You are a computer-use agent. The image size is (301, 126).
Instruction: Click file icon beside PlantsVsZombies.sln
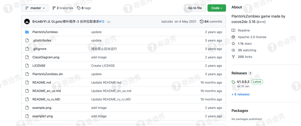(27, 74)
